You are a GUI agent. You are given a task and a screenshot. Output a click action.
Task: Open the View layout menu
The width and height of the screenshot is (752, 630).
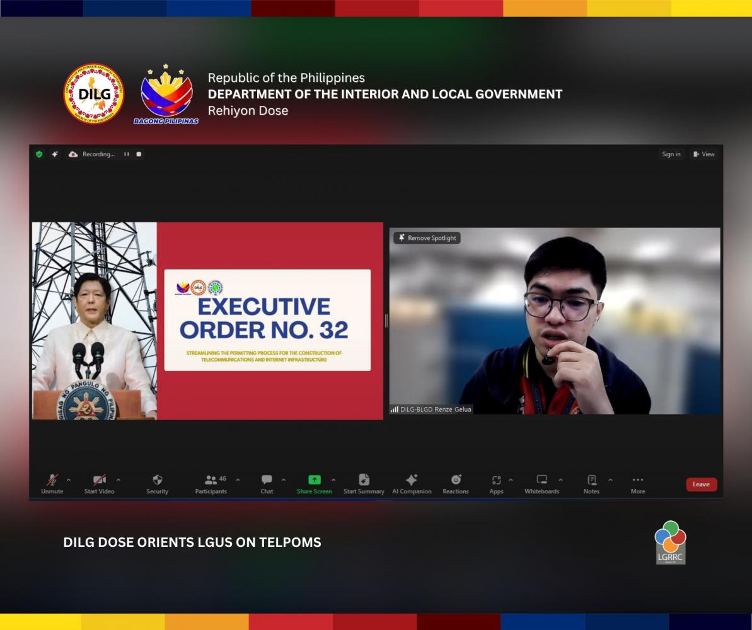click(704, 154)
